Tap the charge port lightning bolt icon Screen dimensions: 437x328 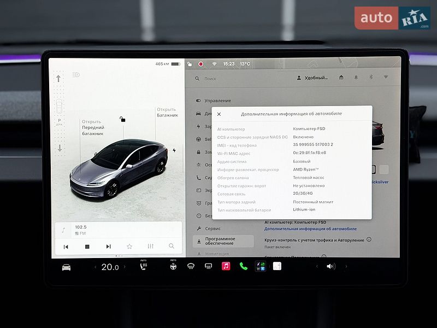click(x=174, y=150)
